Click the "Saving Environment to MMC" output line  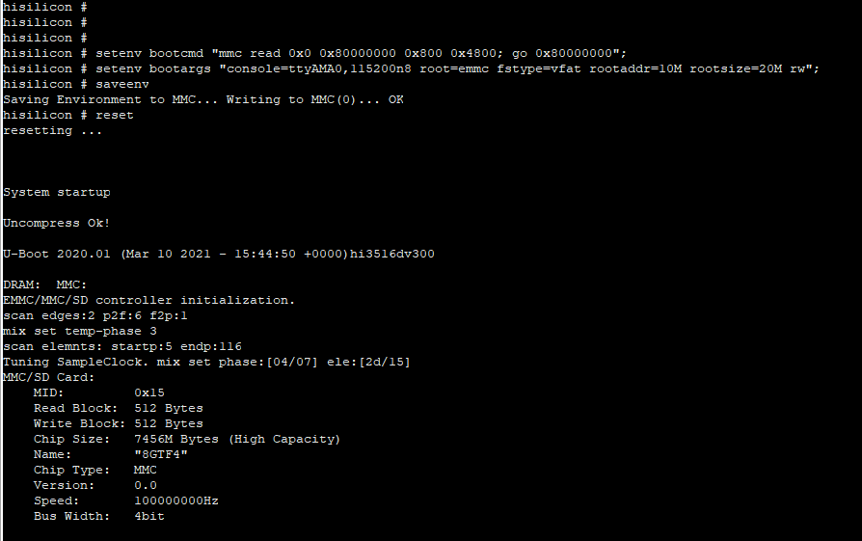click(202, 99)
